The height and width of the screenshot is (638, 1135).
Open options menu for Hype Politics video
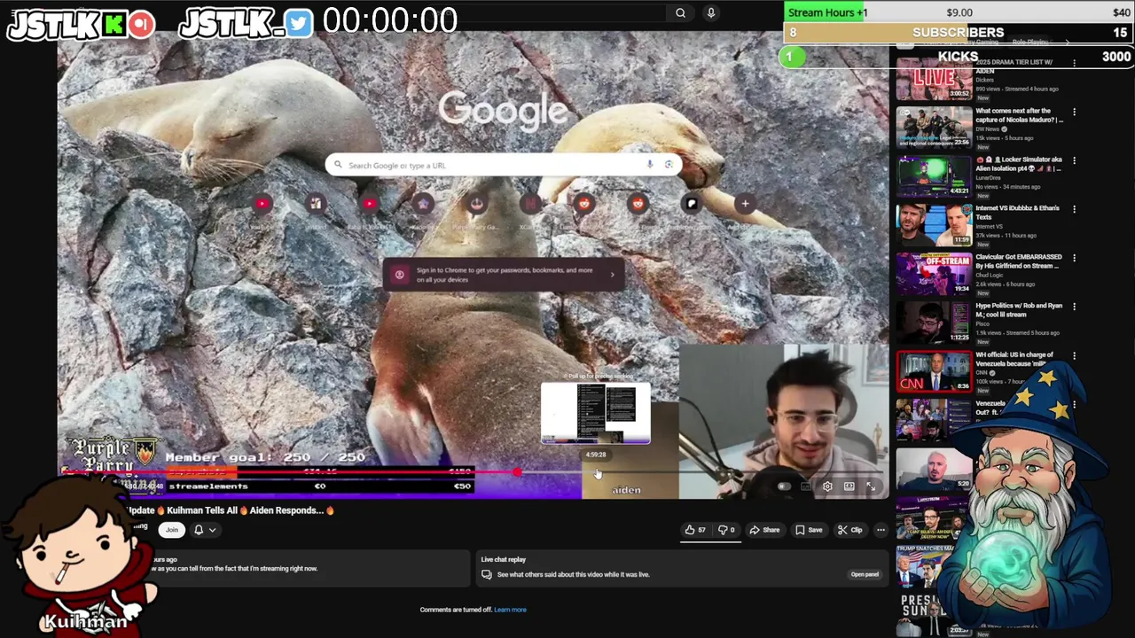(x=1074, y=307)
